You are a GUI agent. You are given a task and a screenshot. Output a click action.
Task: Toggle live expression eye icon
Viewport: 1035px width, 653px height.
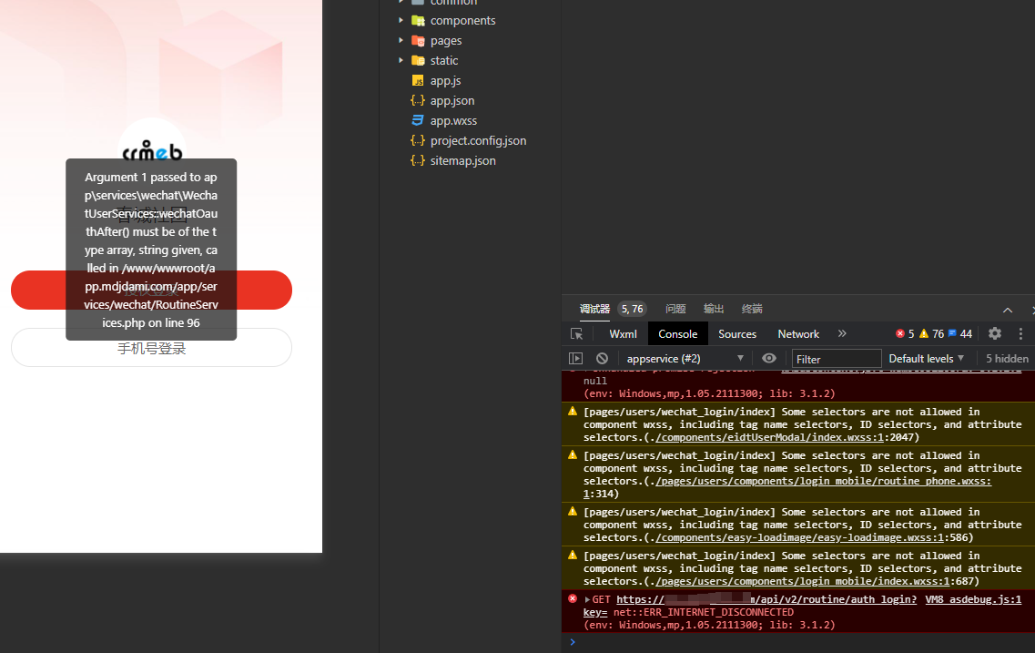769,358
